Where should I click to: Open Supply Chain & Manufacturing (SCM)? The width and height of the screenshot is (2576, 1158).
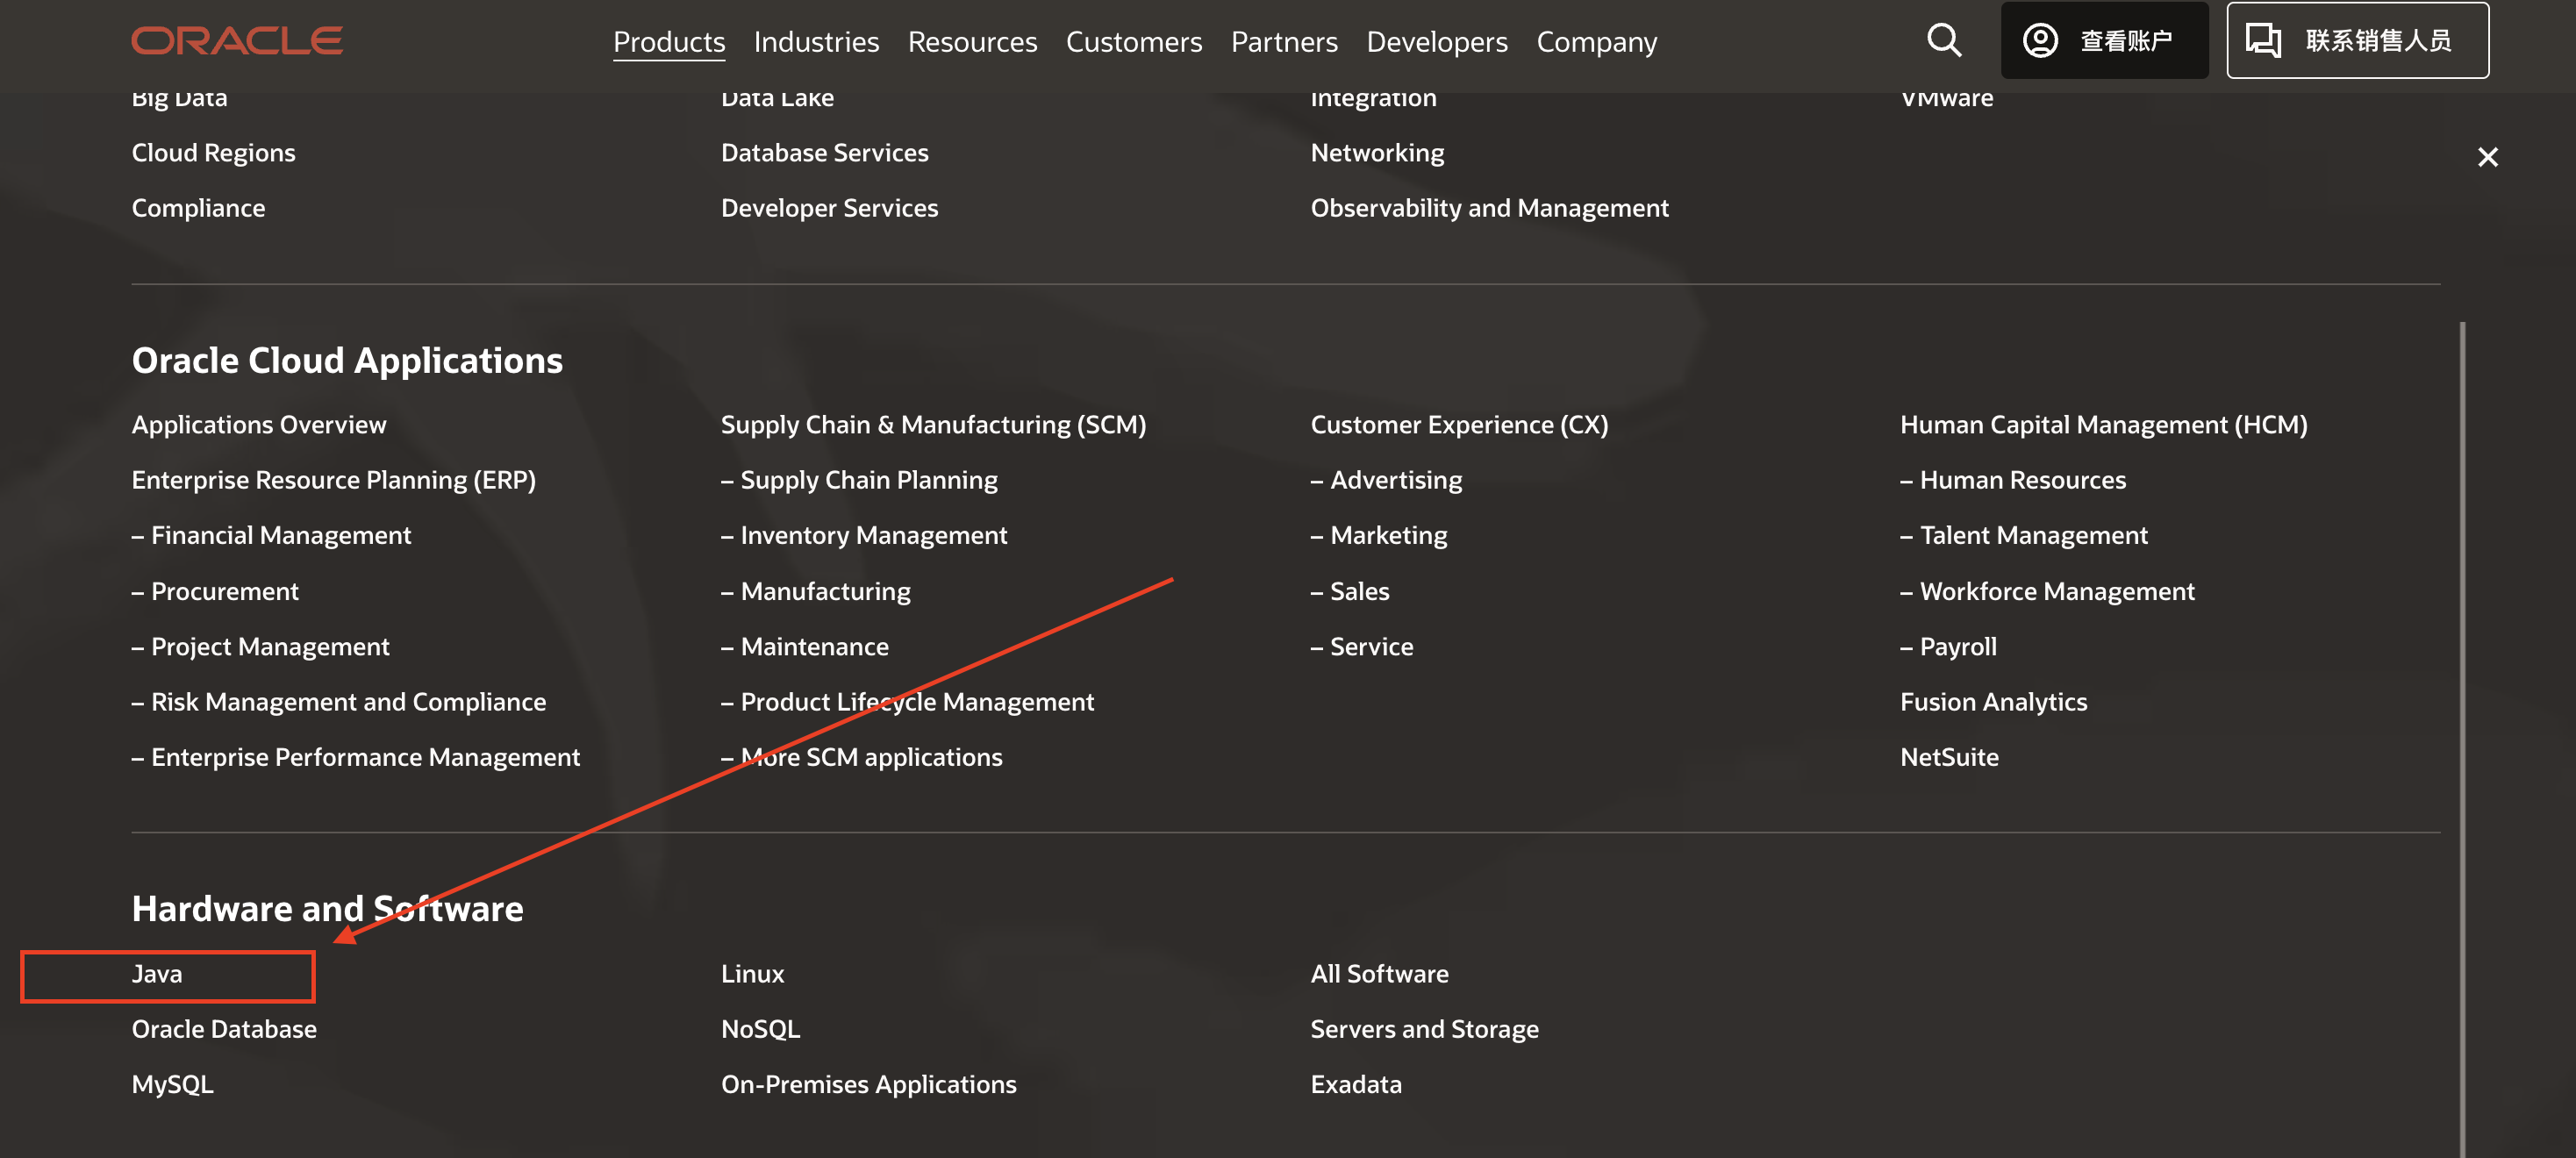(x=933, y=424)
